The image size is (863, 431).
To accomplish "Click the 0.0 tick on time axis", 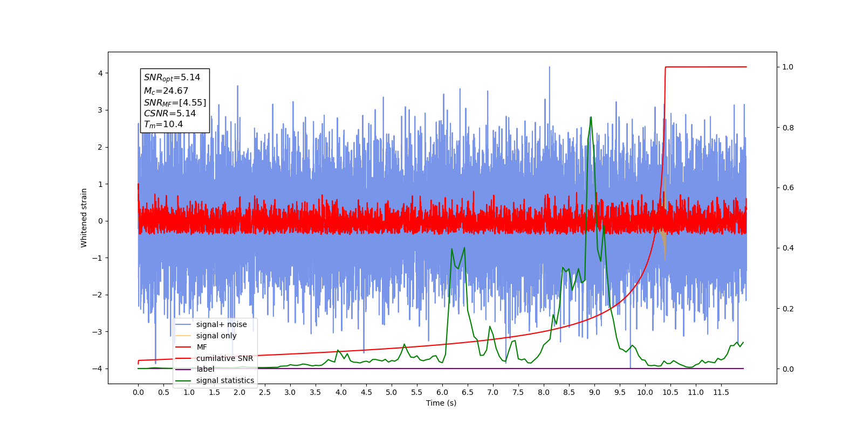I will click(138, 392).
